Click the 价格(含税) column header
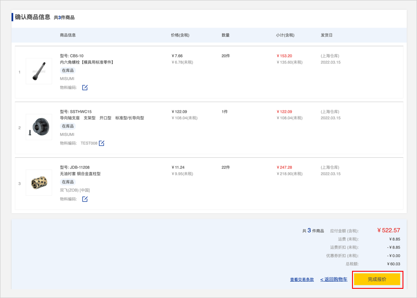The width and height of the screenshot is (417, 298). tap(180, 35)
